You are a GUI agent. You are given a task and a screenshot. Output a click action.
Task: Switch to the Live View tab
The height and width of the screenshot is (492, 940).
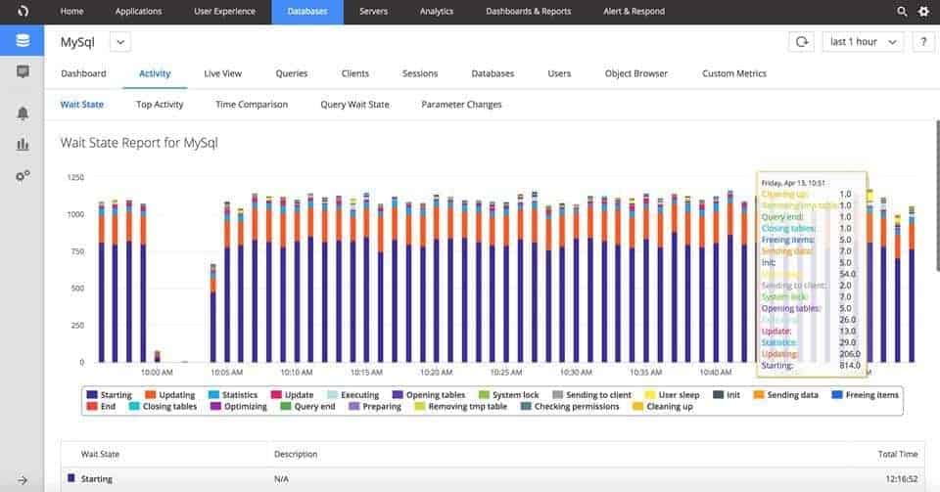222,73
